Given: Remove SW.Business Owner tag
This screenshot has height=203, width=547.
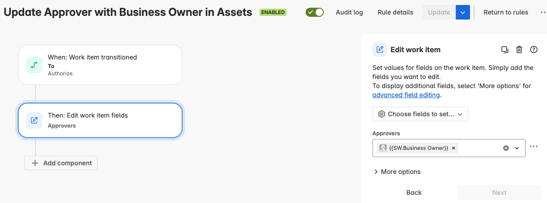Looking at the screenshot, I should 454,148.
